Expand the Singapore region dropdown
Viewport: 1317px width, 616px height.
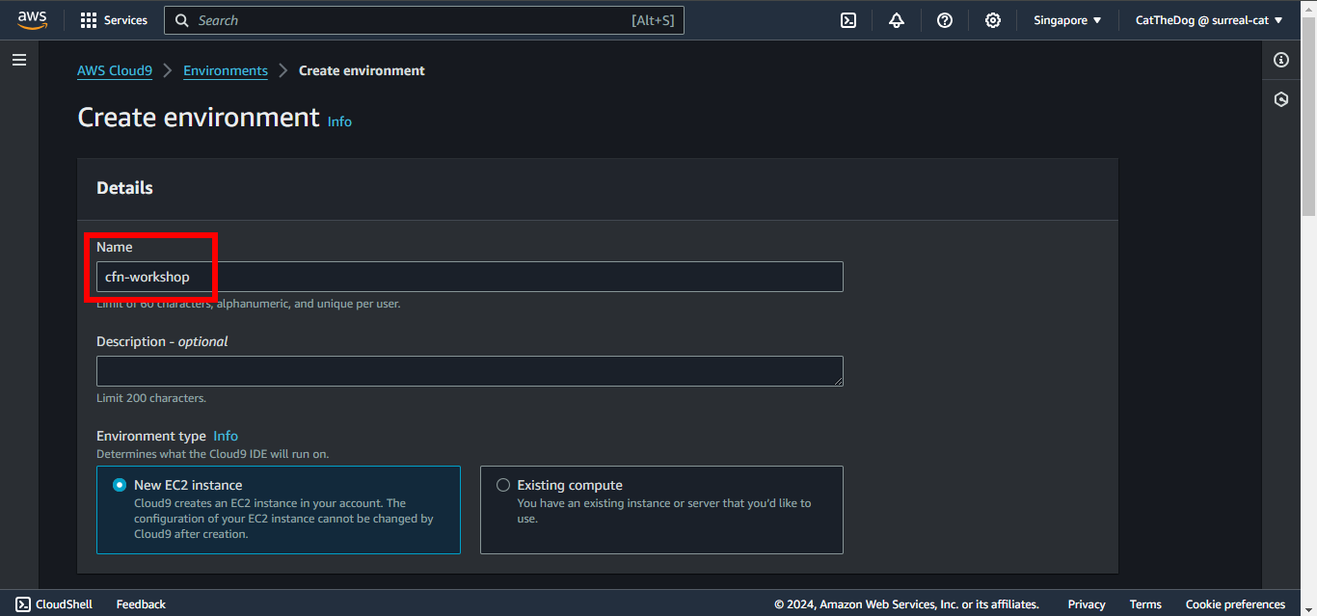(1067, 20)
